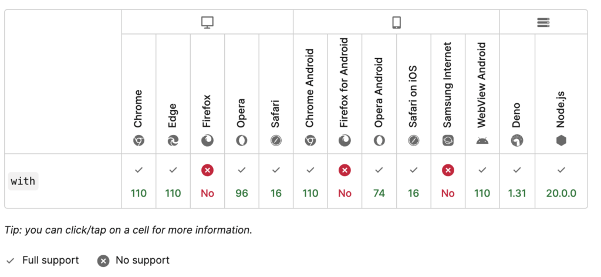Click the server platform icon
601x277 pixels.
543,23
